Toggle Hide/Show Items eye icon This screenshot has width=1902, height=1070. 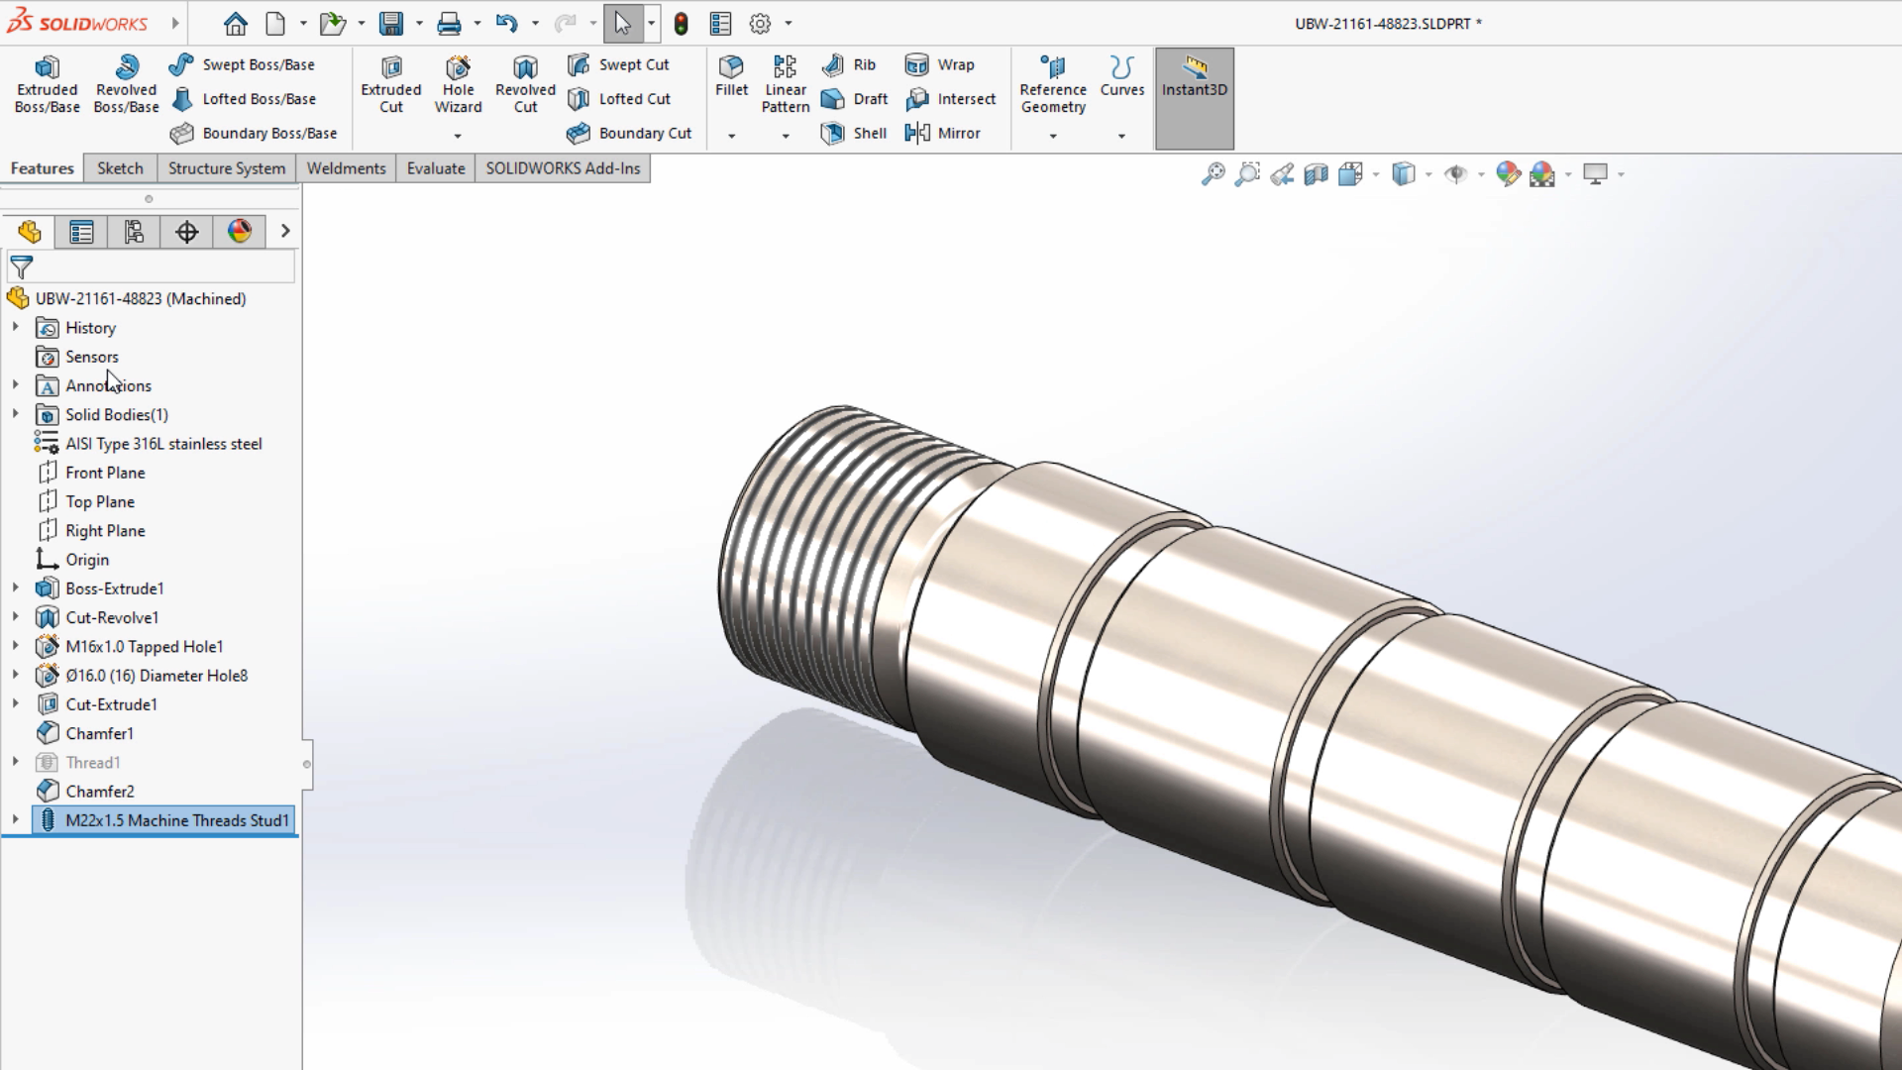click(1455, 174)
